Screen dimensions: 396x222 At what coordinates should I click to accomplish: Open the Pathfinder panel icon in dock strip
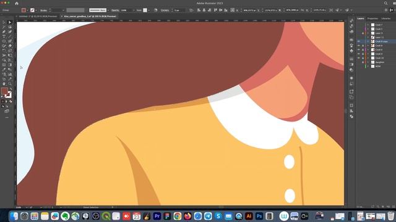[x=351, y=117]
